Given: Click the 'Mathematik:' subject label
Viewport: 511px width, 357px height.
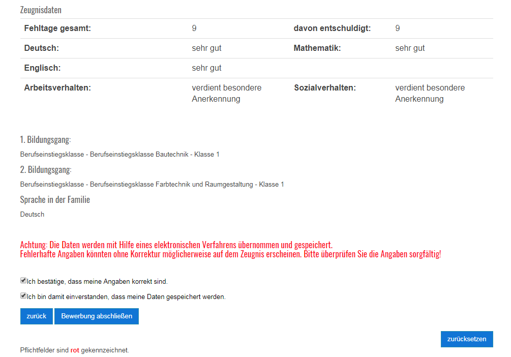Looking at the screenshot, I should (317, 48).
